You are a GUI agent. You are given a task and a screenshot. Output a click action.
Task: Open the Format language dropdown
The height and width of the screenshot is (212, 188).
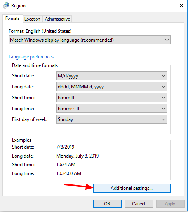coord(89,40)
